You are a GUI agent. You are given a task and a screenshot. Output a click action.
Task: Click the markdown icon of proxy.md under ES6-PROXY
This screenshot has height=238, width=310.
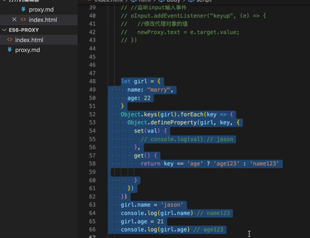9,49
